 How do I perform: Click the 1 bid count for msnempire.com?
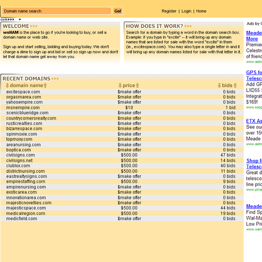231,107
